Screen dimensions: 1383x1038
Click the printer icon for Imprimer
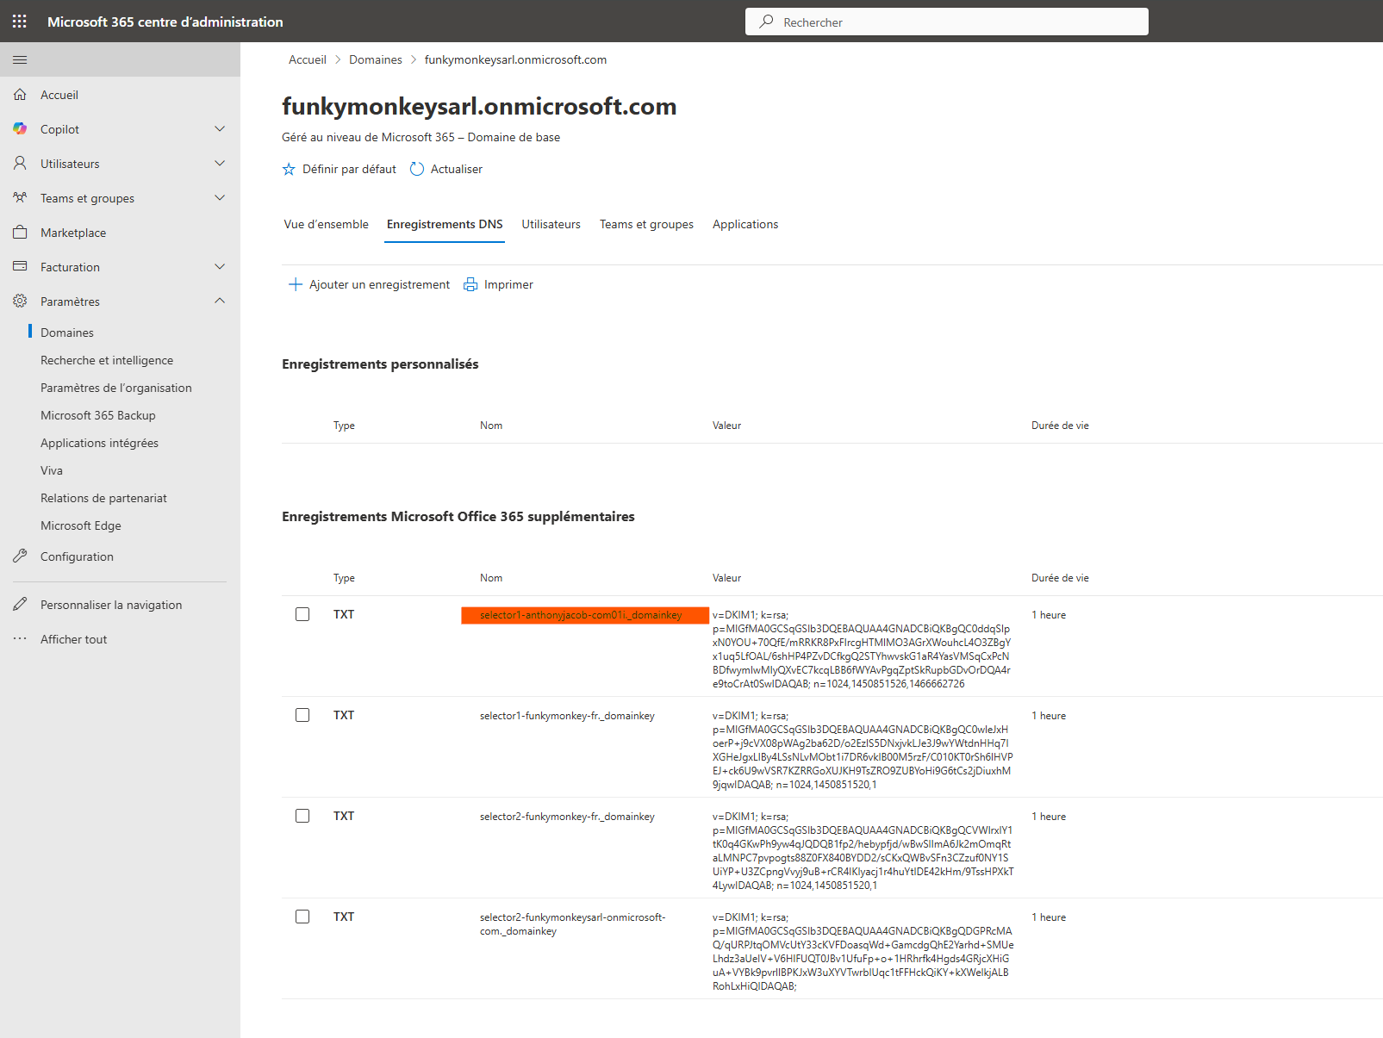pyautogui.click(x=470, y=284)
